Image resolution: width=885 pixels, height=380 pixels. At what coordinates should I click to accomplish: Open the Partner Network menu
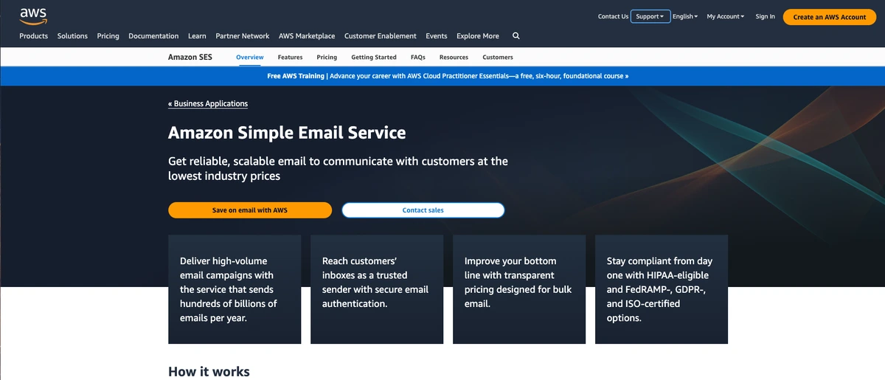[x=243, y=35]
